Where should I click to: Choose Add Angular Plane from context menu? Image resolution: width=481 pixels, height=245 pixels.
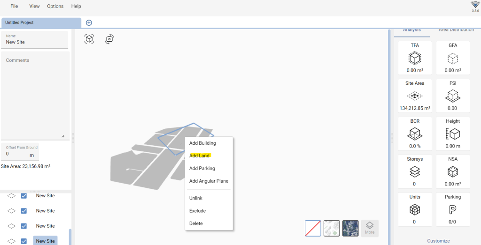(x=209, y=181)
